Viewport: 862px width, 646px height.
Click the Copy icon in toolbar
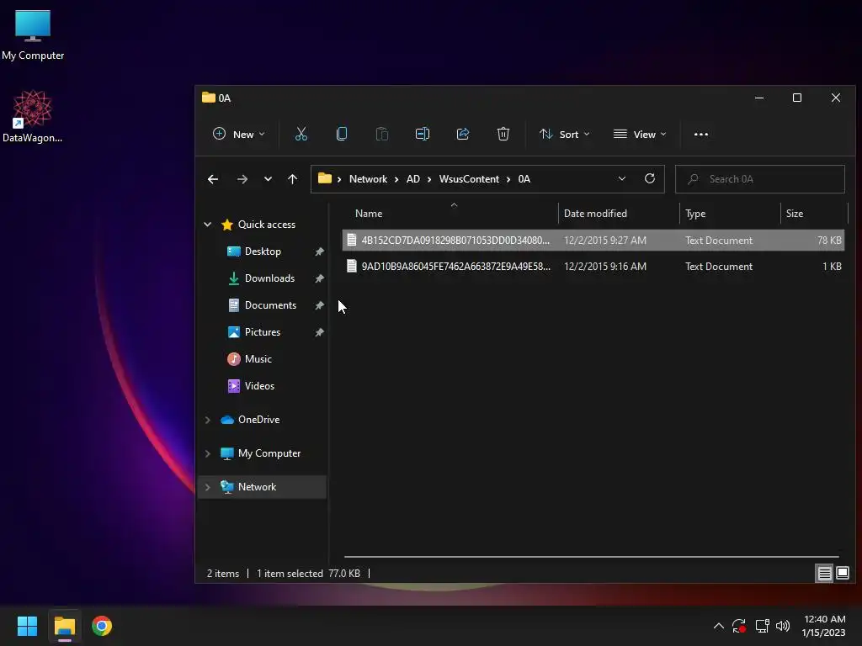342,134
